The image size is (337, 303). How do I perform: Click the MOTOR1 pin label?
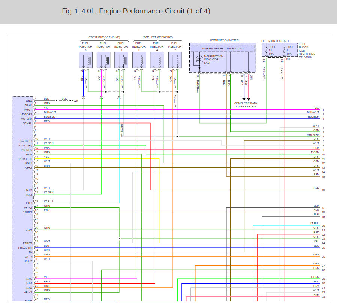pyautogui.click(x=26, y=119)
